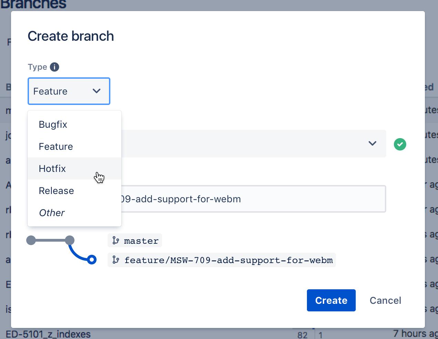The height and width of the screenshot is (339, 438).
Task: Click the feature/MSW-709-add-support-for-webm branch label
Action: coord(228,260)
